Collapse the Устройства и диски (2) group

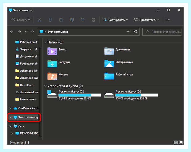tap(45, 86)
